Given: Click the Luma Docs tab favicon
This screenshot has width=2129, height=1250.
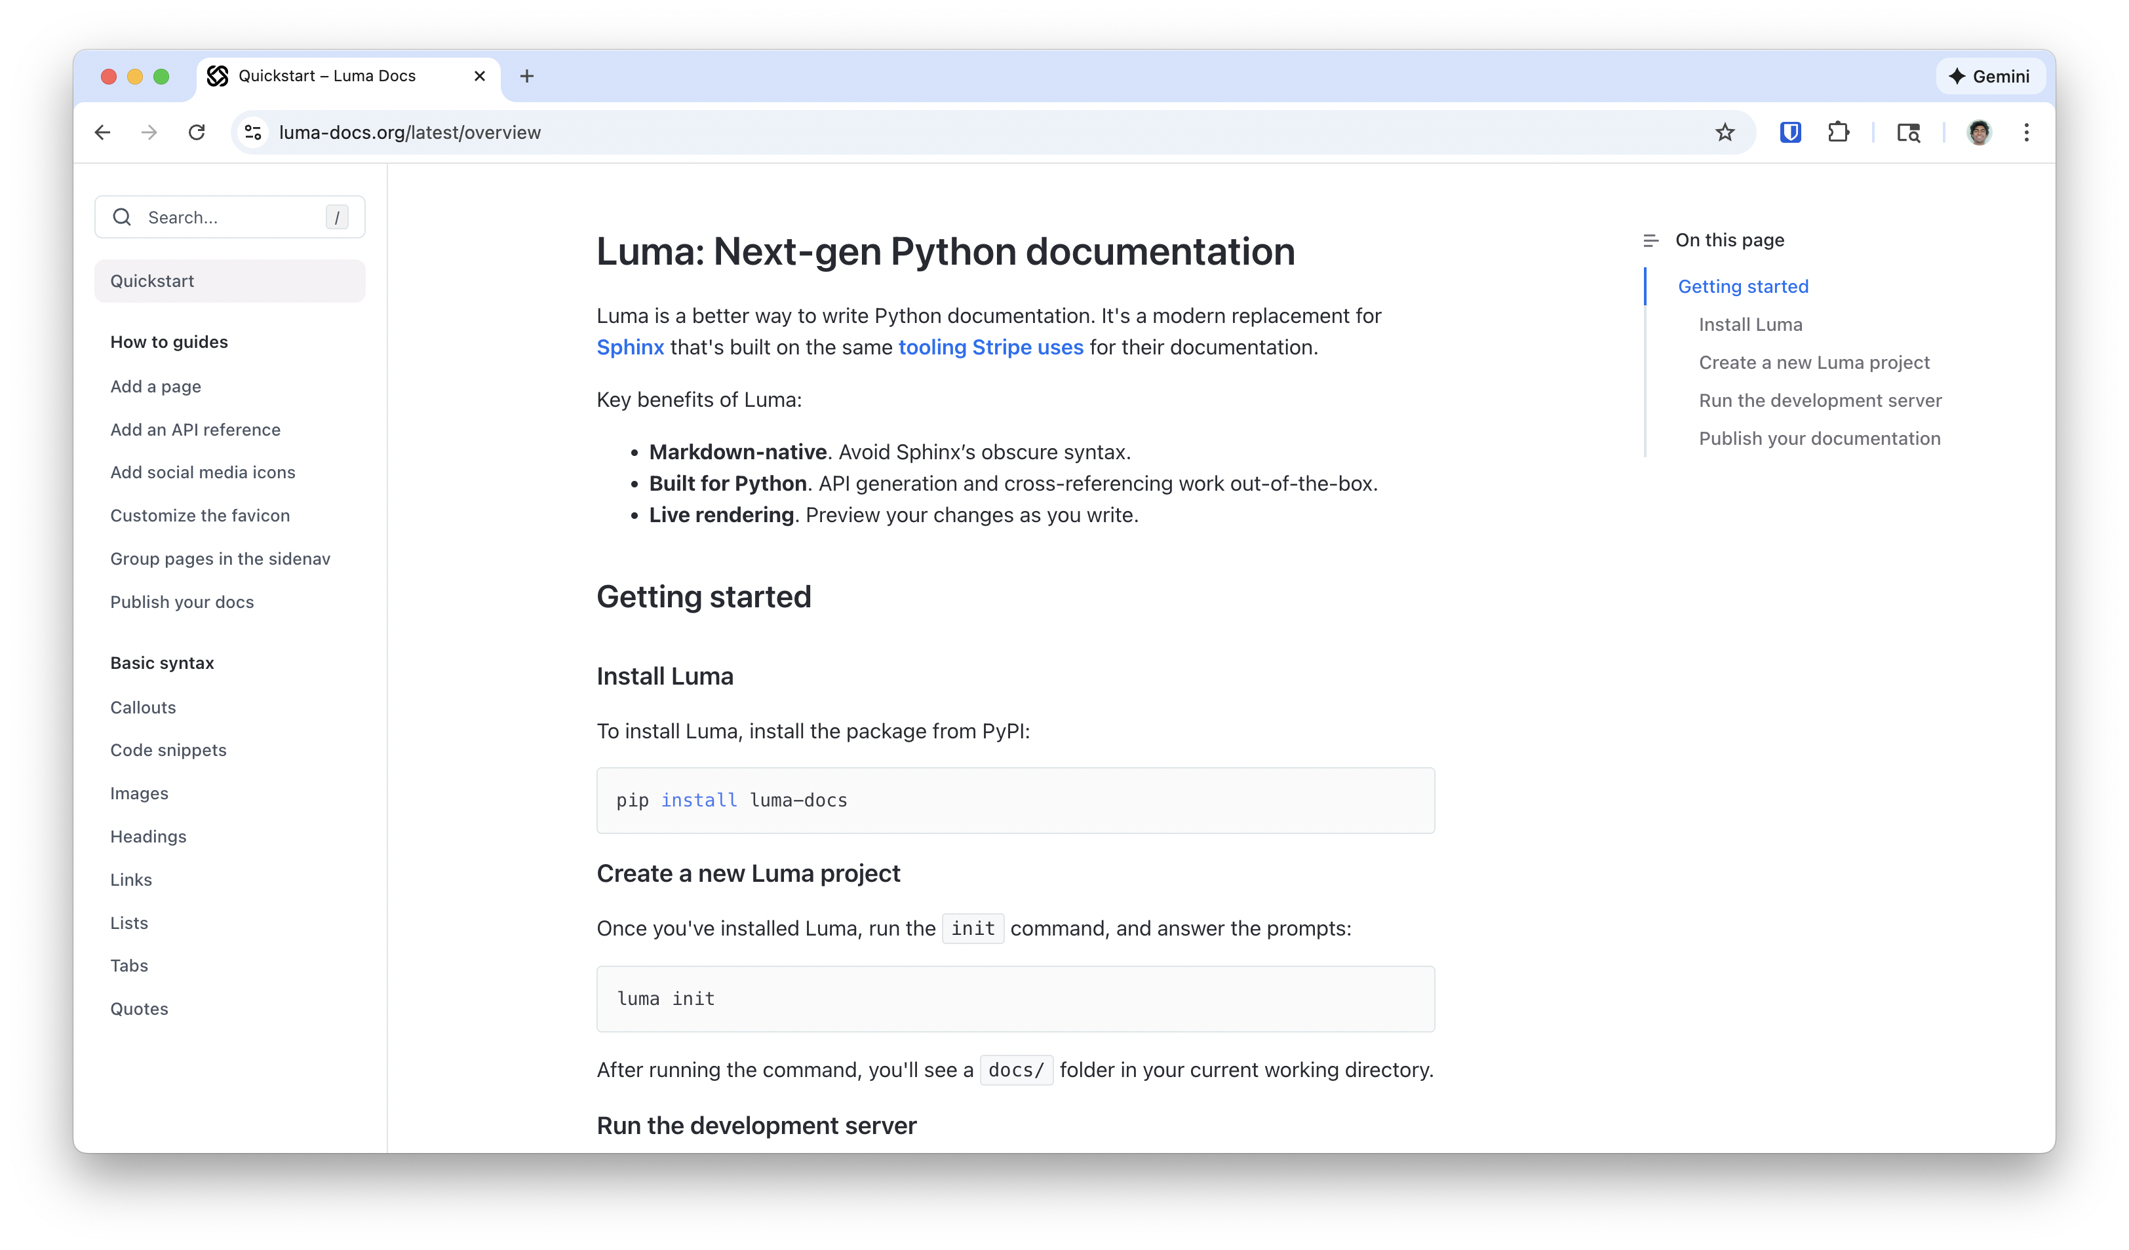Looking at the screenshot, I should tap(217, 76).
